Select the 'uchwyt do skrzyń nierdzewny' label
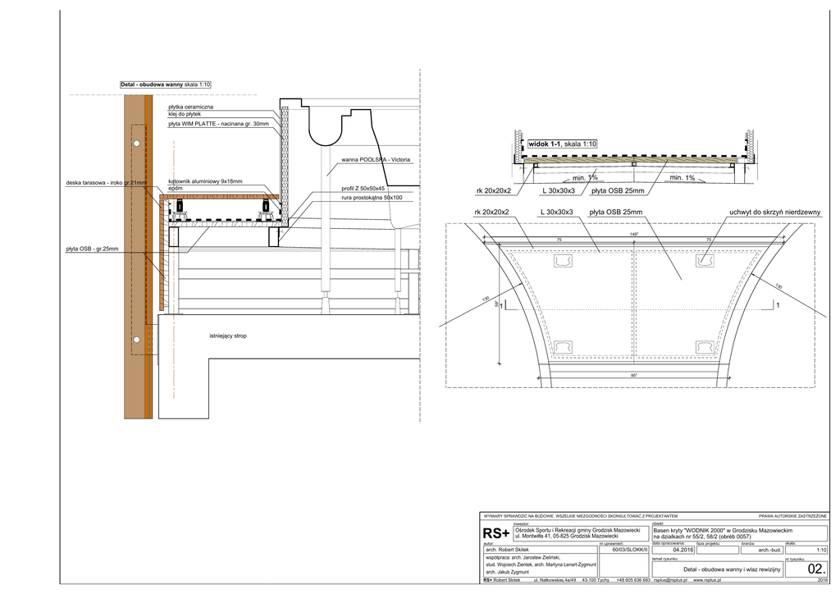The height and width of the screenshot is (594, 840). 774,212
